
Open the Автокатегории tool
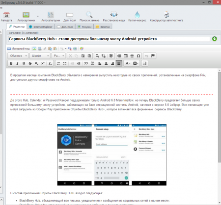point(51,17)
